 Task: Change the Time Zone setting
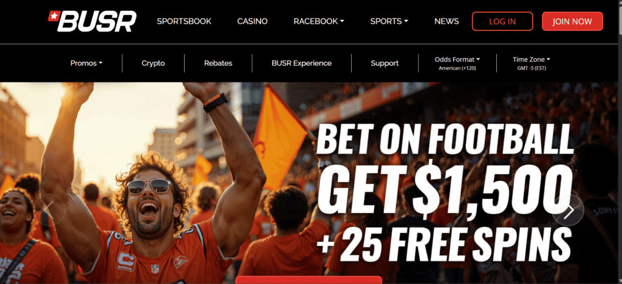click(531, 63)
